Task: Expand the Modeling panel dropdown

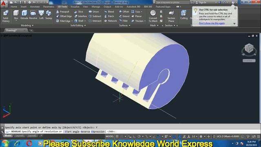Action: click(x=27, y=25)
